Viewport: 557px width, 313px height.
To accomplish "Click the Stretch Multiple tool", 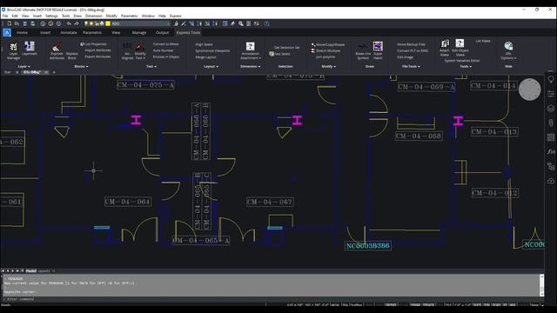I will point(325,50).
